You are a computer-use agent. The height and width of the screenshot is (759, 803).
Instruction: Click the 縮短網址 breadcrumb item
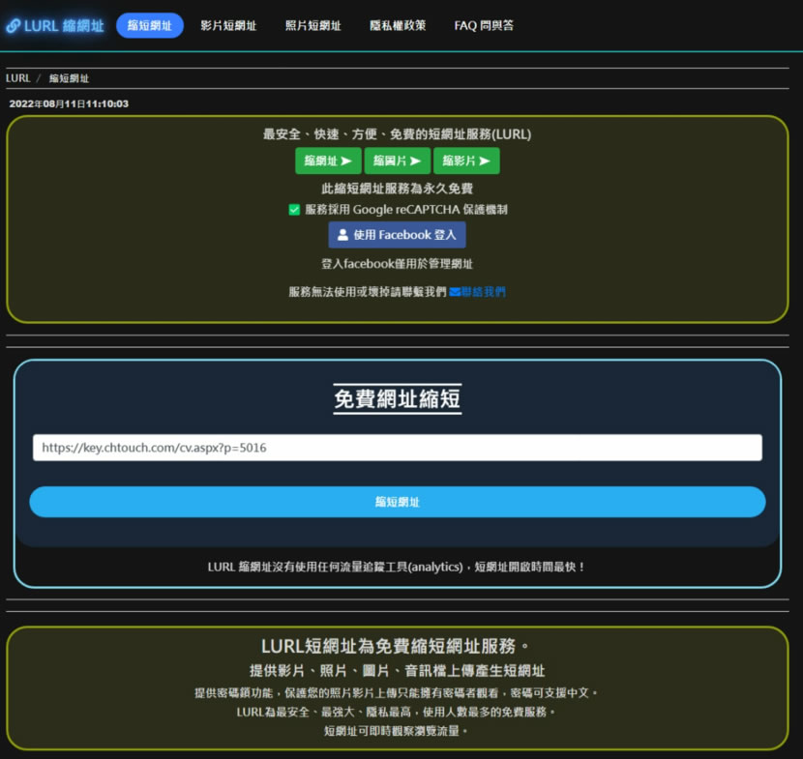(x=69, y=78)
